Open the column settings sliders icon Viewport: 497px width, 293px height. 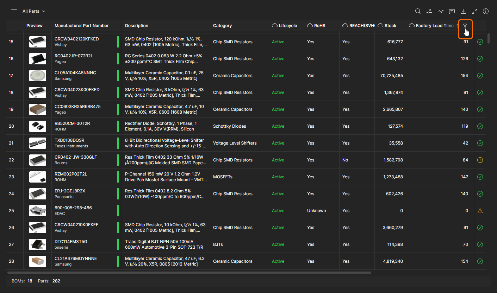coord(429,11)
